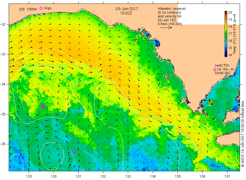The width and height of the screenshot is (246, 180).
Task: Click the 'Temp. (°C)' vertical colorbar label
Action: tap(235, 46)
